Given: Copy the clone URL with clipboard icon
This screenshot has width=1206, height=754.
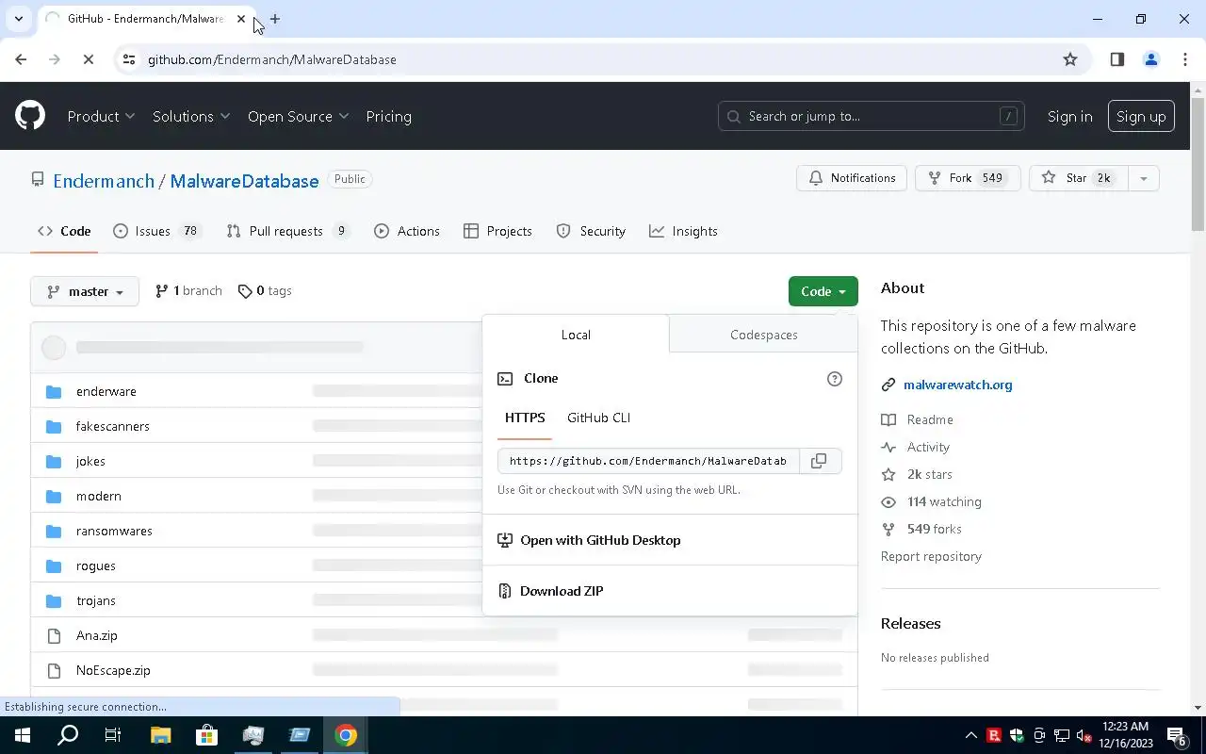Looking at the screenshot, I should [x=820, y=461].
